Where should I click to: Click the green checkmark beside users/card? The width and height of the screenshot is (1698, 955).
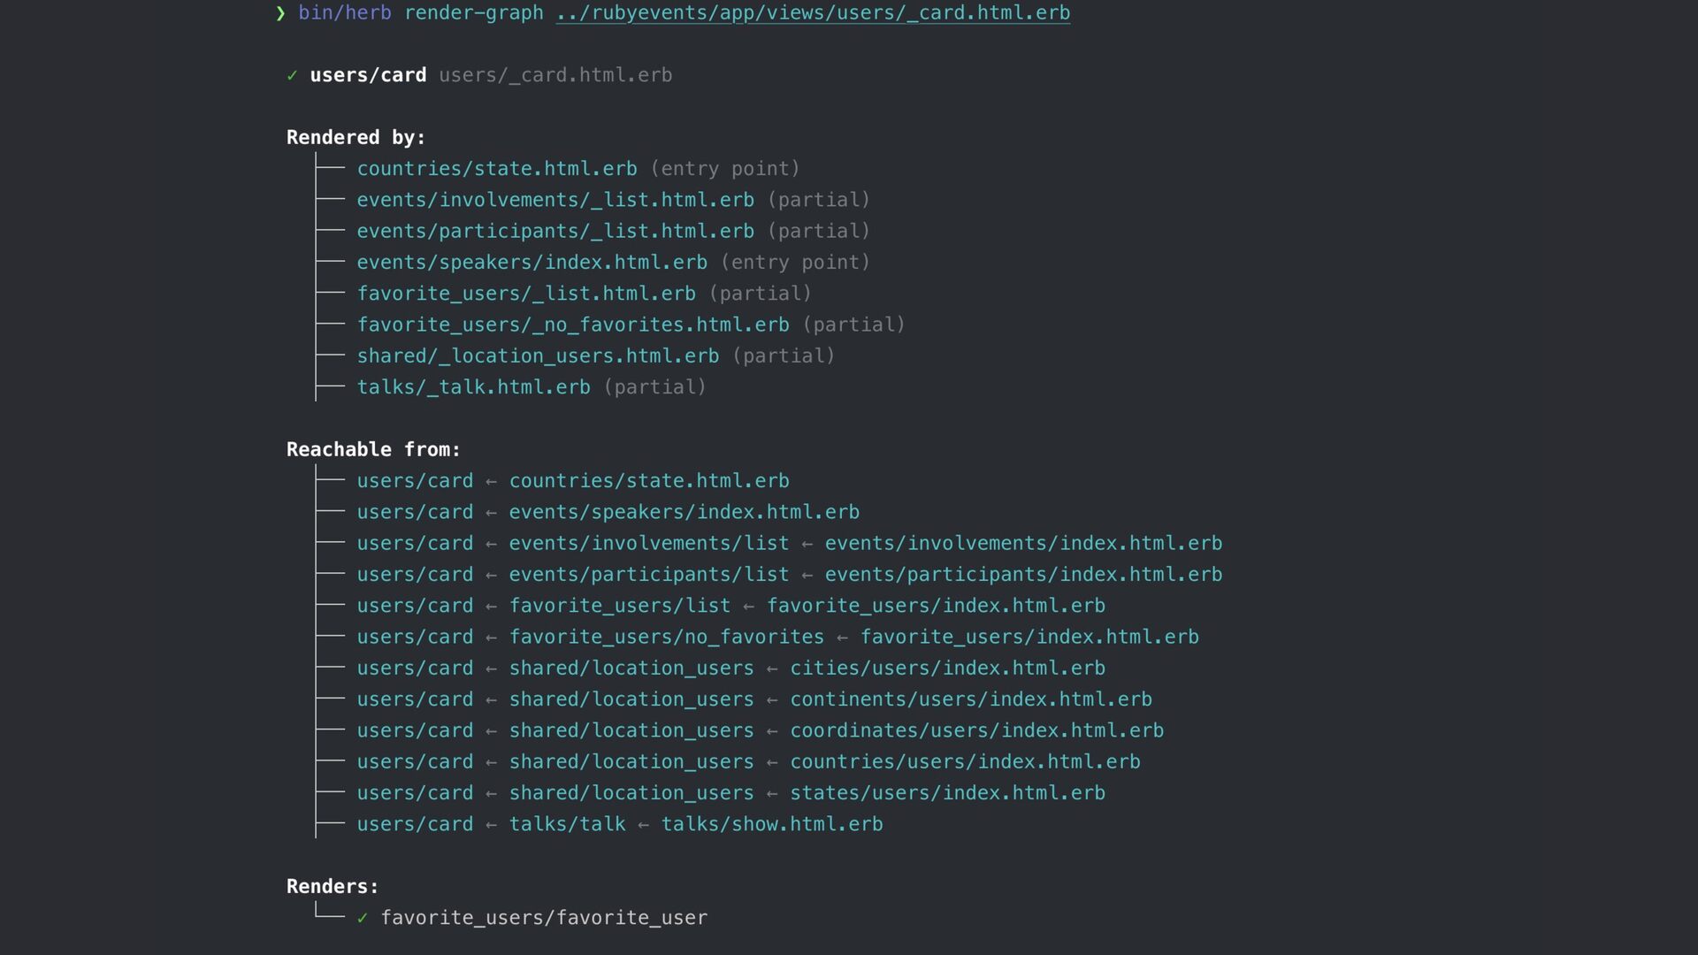292,76
